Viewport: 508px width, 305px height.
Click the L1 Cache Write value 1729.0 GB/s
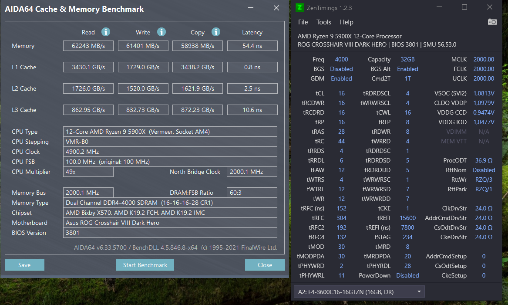[143, 67]
